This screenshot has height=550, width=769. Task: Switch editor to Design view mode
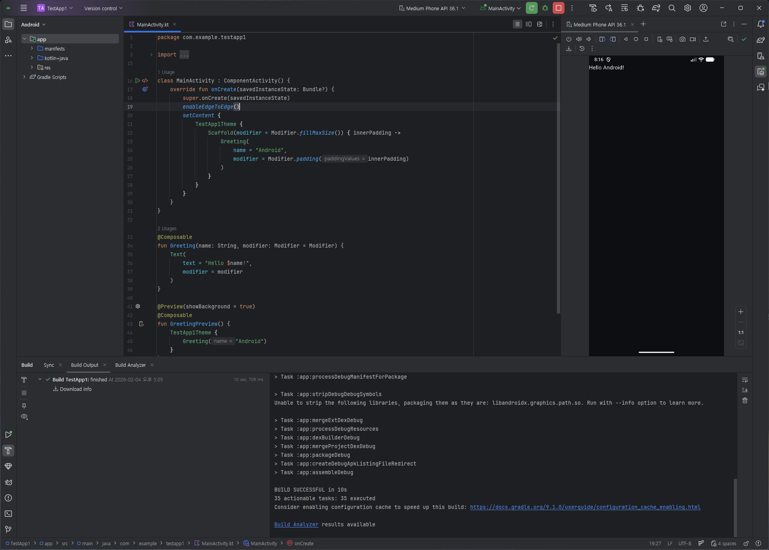tap(540, 24)
